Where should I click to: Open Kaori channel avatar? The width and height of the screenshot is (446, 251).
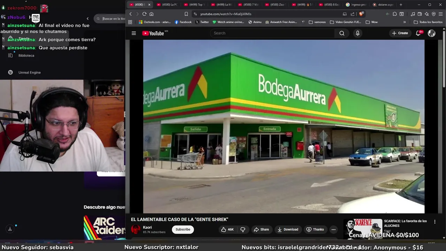[x=136, y=229]
